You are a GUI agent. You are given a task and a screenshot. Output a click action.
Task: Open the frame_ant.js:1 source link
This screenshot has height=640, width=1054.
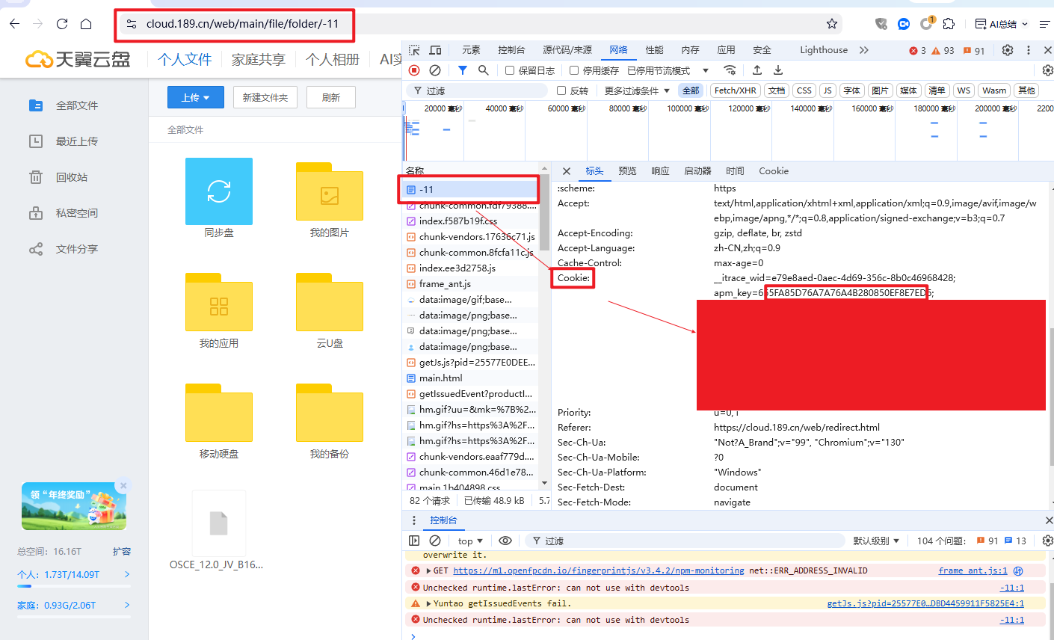pos(973,570)
